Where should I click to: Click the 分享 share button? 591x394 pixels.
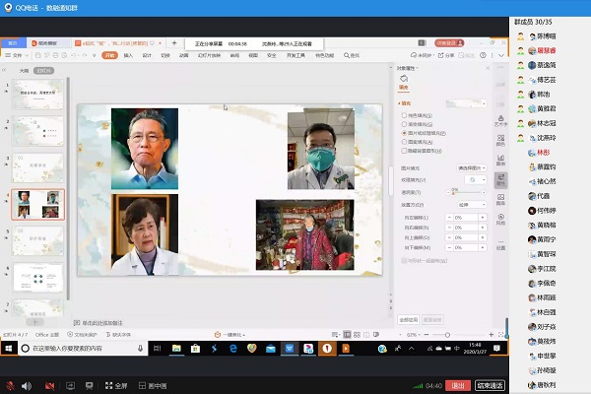click(446, 55)
